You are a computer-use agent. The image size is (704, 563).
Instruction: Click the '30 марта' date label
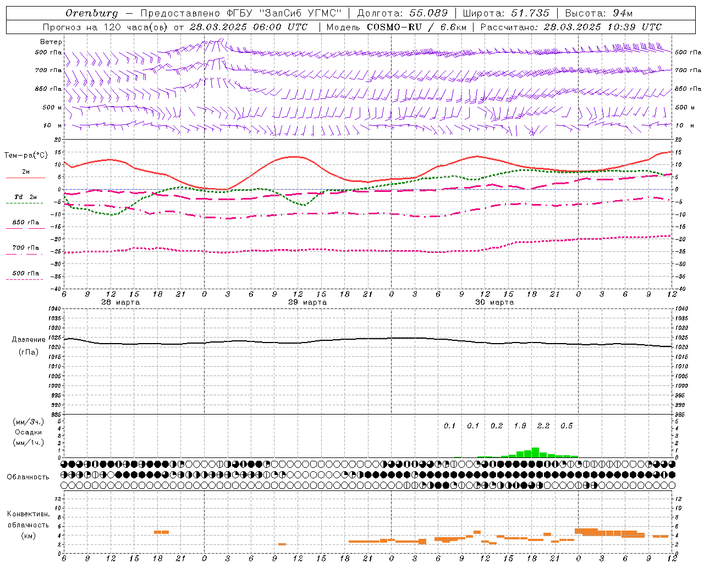pyautogui.click(x=494, y=302)
